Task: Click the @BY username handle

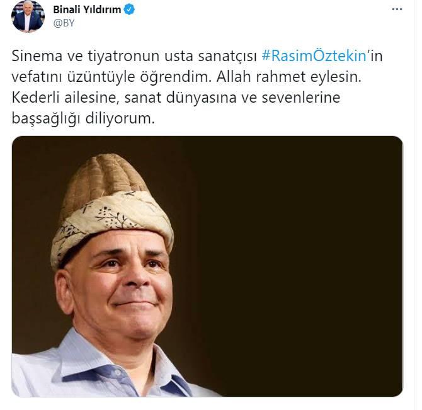Action: pos(64,23)
